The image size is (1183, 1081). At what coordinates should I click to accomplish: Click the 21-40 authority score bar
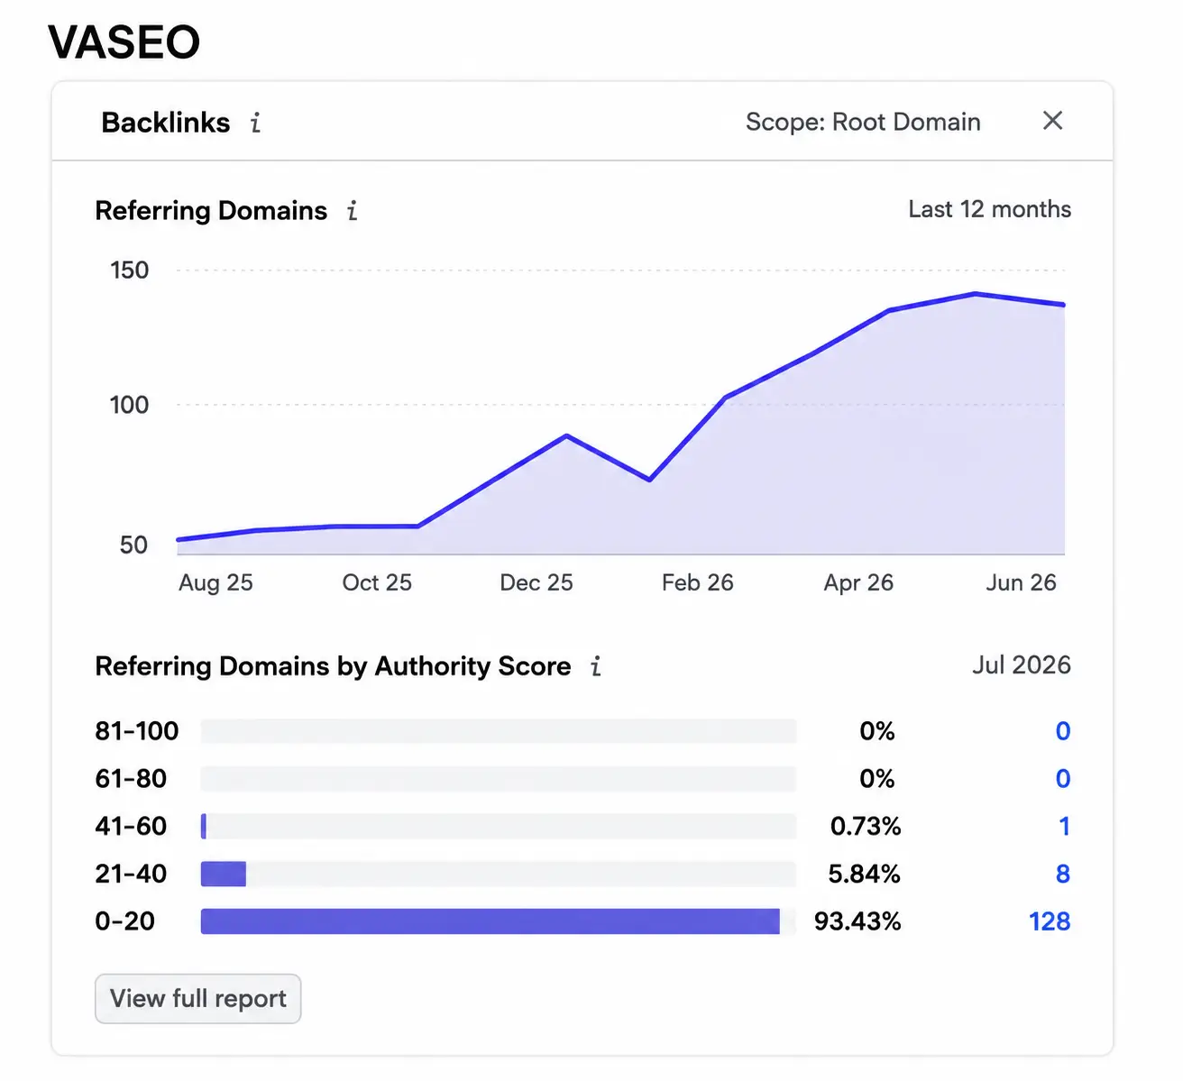click(499, 874)
